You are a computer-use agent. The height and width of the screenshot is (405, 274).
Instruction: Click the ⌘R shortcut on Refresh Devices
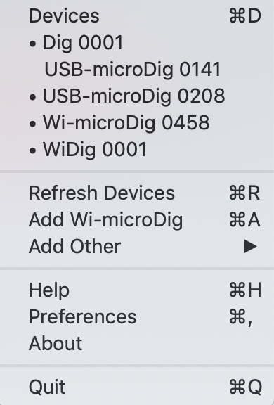pyautogui.click(x=244, y=193)
